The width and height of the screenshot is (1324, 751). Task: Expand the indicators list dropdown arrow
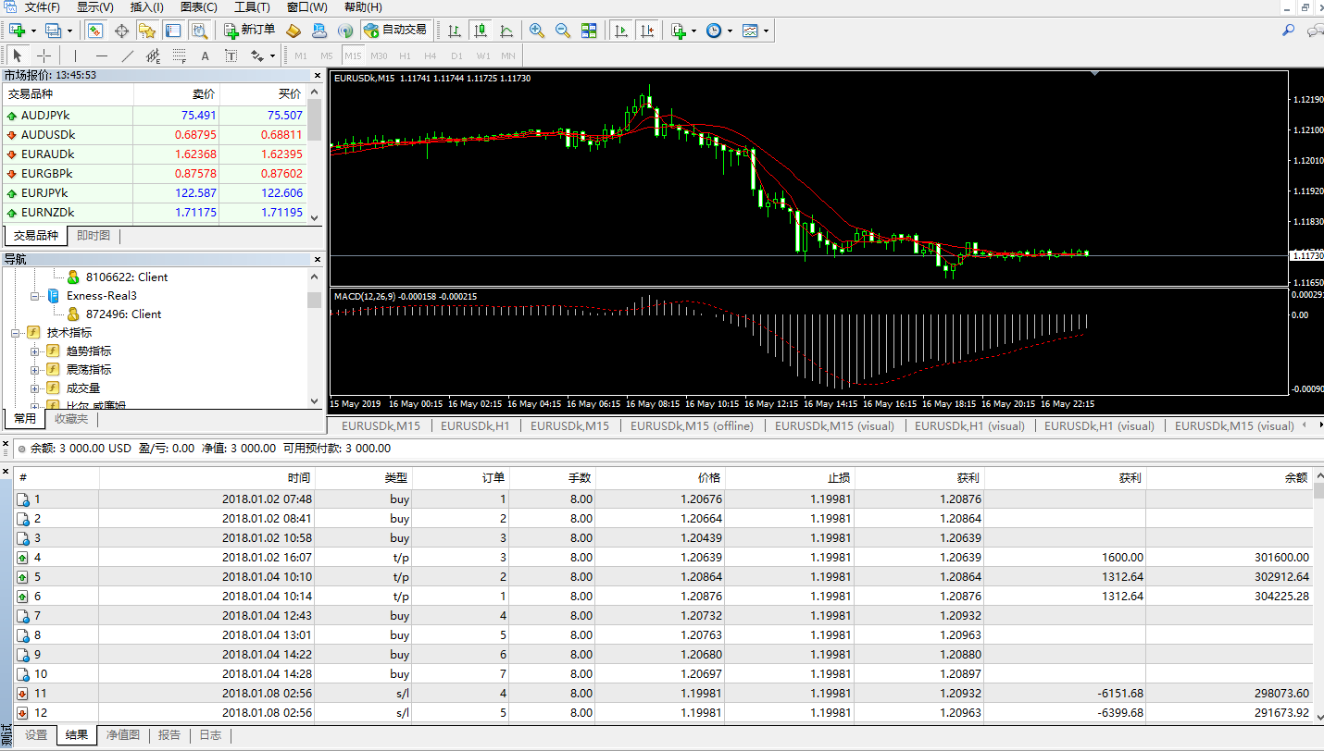pos(693,31)
